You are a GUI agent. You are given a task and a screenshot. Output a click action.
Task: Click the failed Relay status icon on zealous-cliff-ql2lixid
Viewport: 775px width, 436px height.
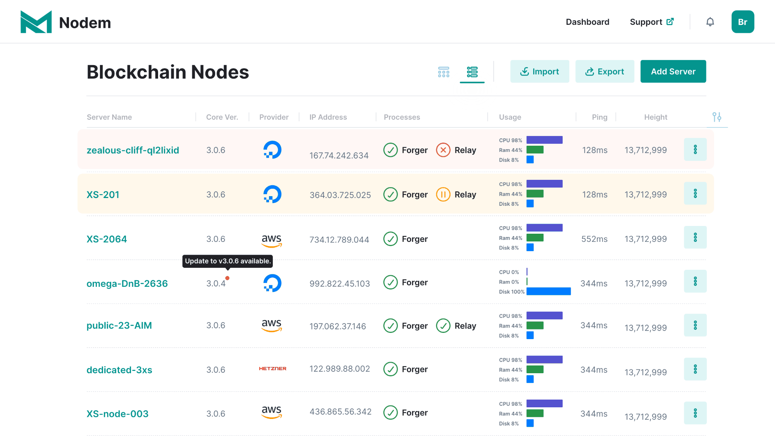(443, 150)
